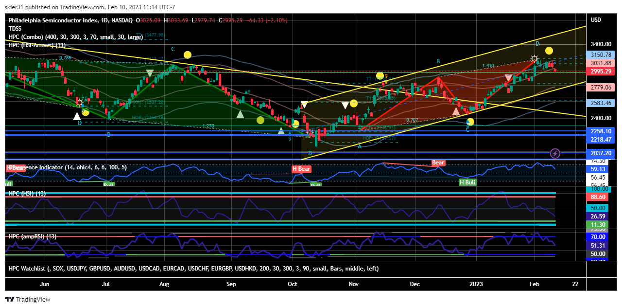Viewport: 622px width, 308px height.
Task: Click the green down triangle in late July
Action: coord(150,73)
